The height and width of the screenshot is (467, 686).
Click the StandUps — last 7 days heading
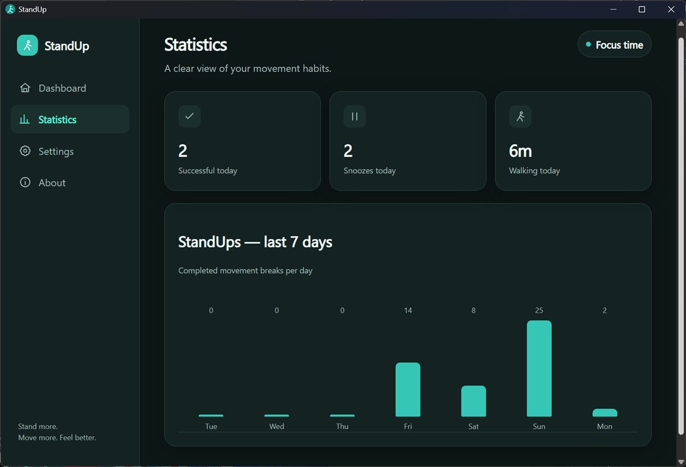[x=255, y=242]
